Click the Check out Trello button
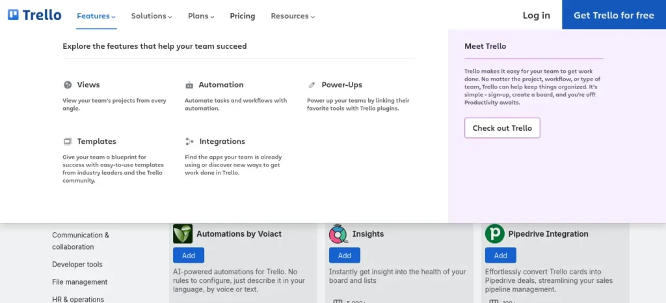 click(502, 127)
